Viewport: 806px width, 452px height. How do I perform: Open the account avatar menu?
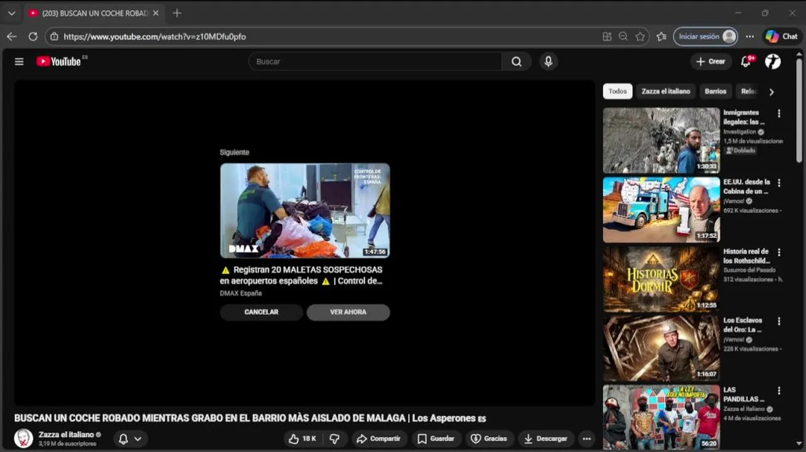[773, 62]
